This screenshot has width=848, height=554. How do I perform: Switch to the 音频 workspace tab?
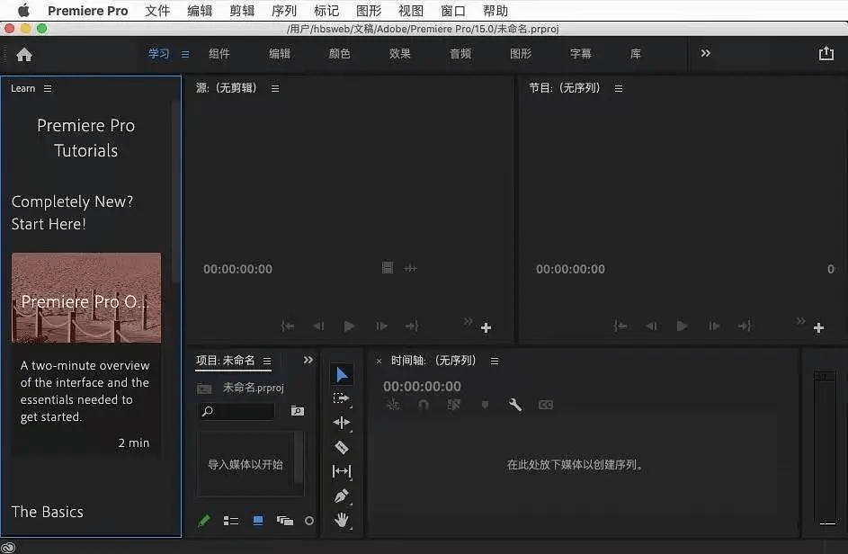(x=460, y=54)
